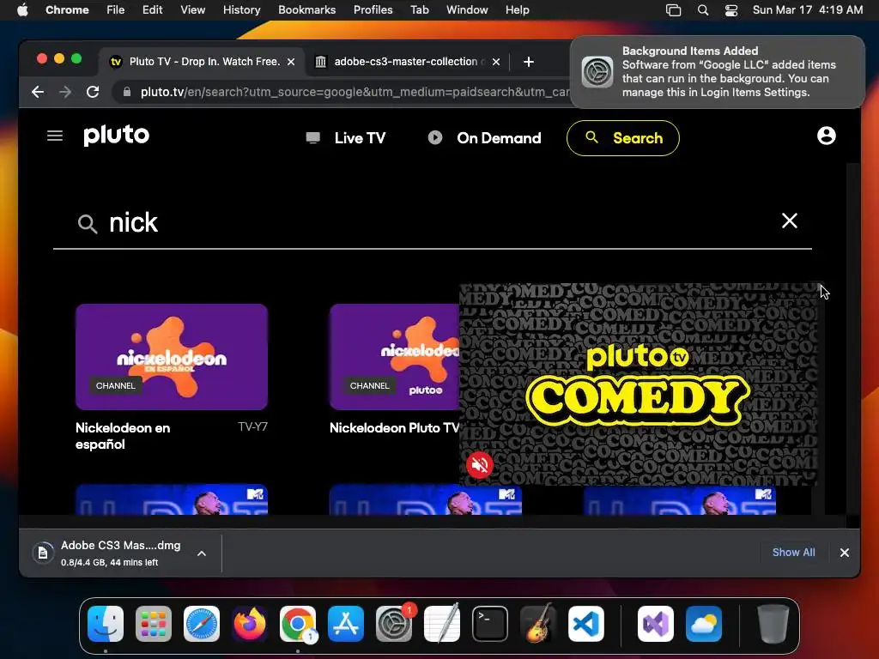This screenshot has height=659, width=879.
Task: Open App Store from the Dock
Action: coord(346,624)
